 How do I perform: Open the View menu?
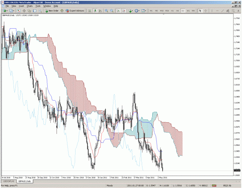14,6
